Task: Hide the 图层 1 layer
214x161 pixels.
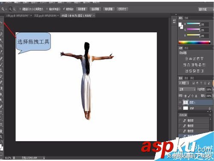Action: (180, 102)
